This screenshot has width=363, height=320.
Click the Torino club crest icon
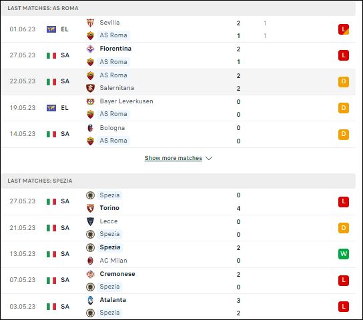click(x=90, y=208)
